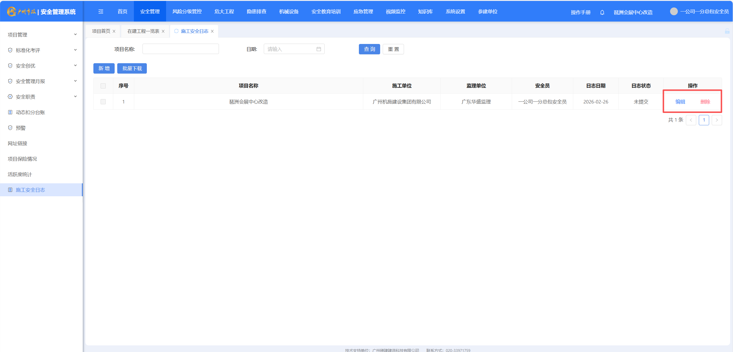This screenshot has height=352, width=733.
Task: Toggle the select-all header checkbox
Action: click(103, 86)
